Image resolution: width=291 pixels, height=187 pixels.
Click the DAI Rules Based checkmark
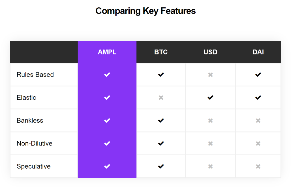[258, 74]
